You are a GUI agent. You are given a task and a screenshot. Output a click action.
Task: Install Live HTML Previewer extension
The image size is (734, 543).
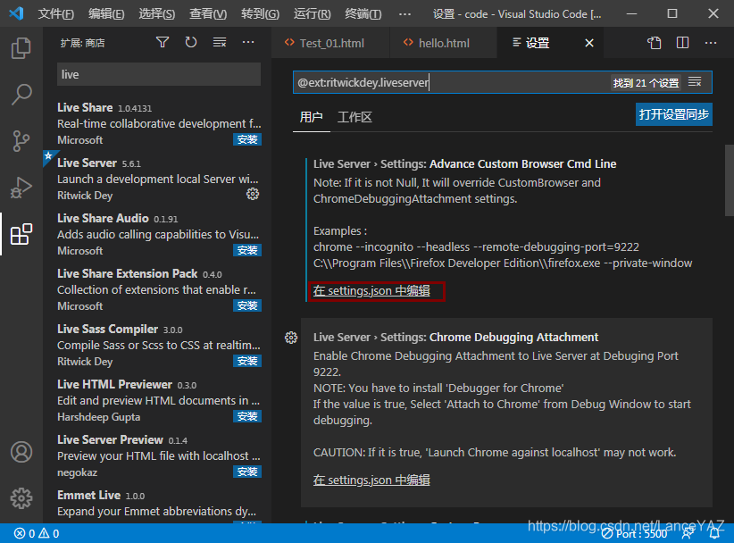pos(247,416)
